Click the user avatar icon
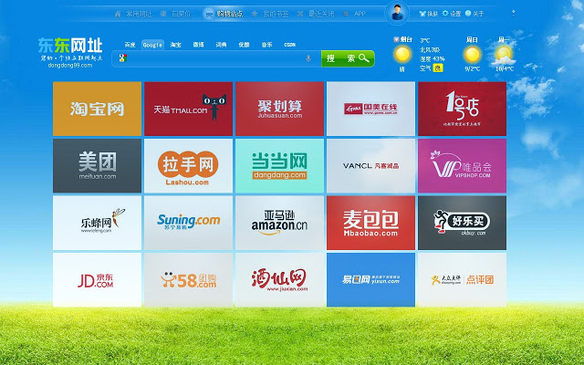Viewport: 584px width, 365px height. (x=397, y=13)
